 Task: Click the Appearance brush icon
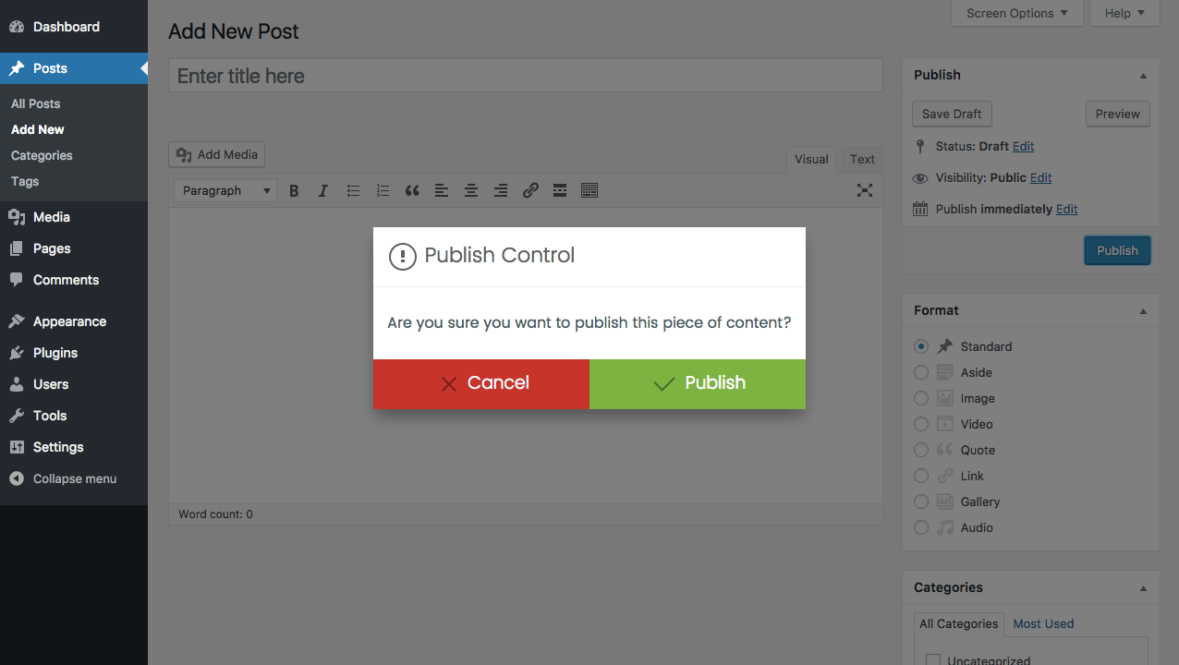[x=17, y=321]
